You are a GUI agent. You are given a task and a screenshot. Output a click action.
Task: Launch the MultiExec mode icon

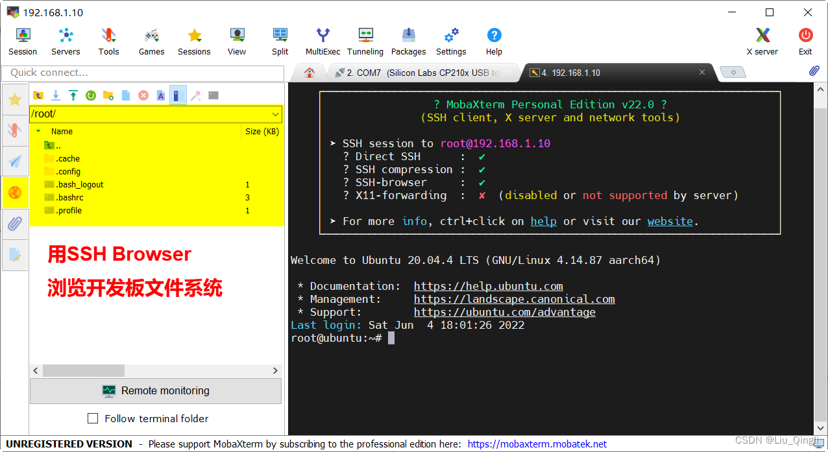click(323, 42)
